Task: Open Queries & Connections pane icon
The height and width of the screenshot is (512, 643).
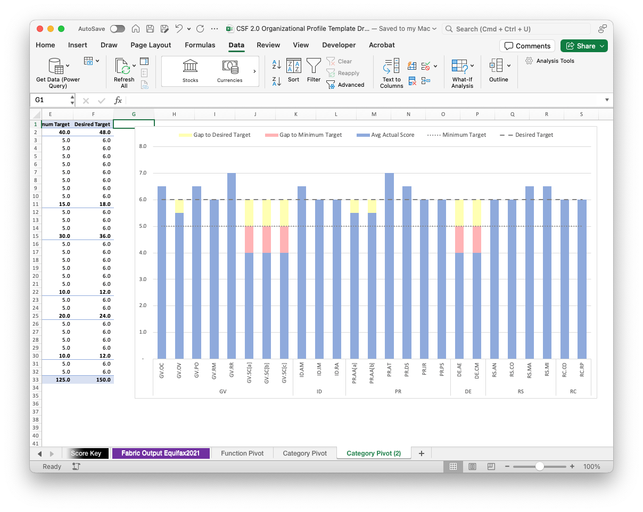Action: 144,61
